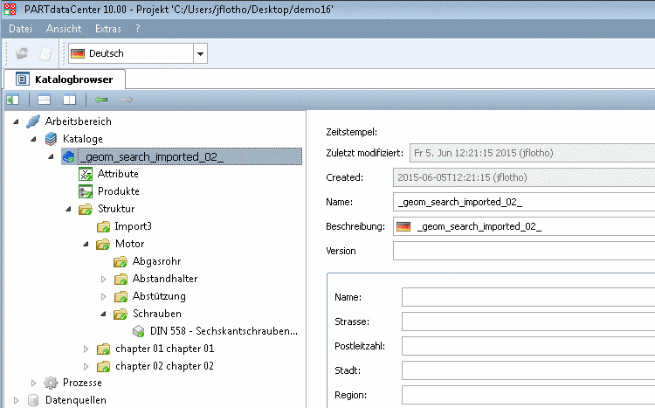Collapse the Struktur node
Viewport: 655px width, 408px height.
pyautogui.click(x=68, y=209)
